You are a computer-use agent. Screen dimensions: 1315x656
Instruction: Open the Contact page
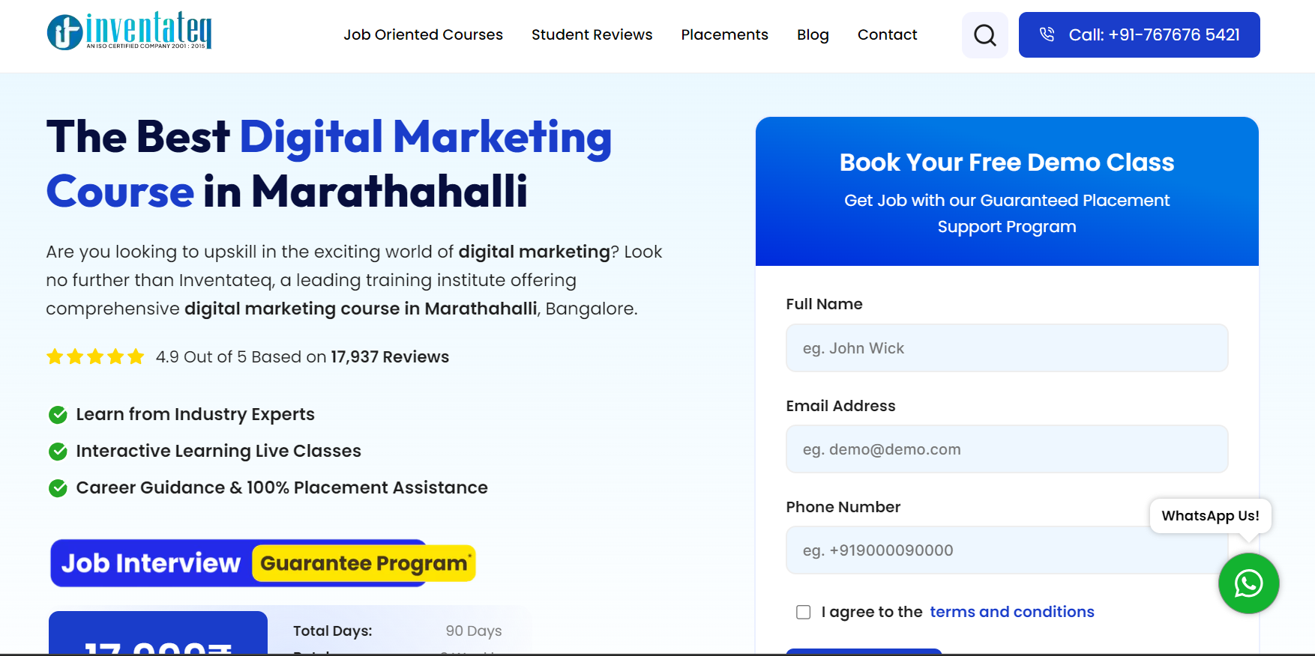[x=887, y=34]
